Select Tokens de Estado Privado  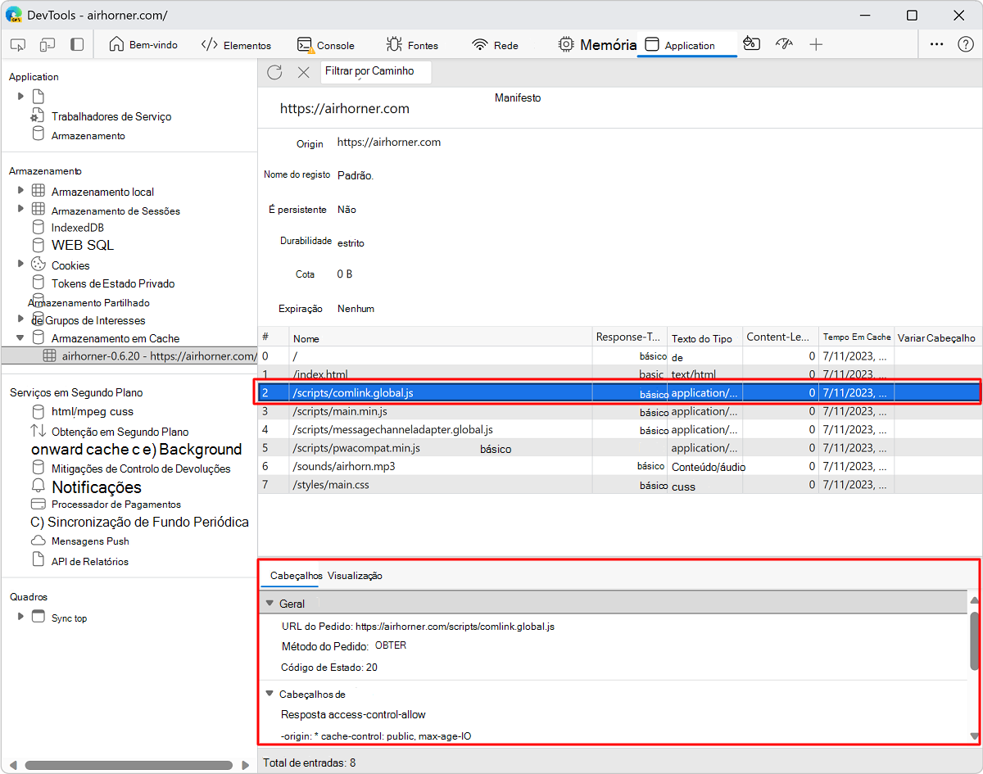(x=113, y=283)
